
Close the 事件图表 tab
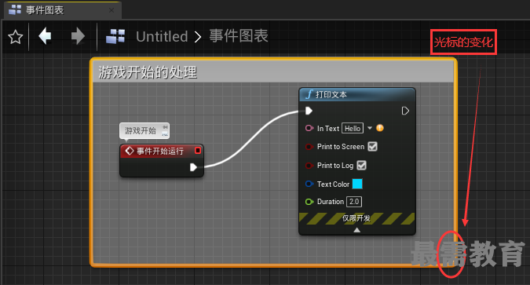[111, 10]
